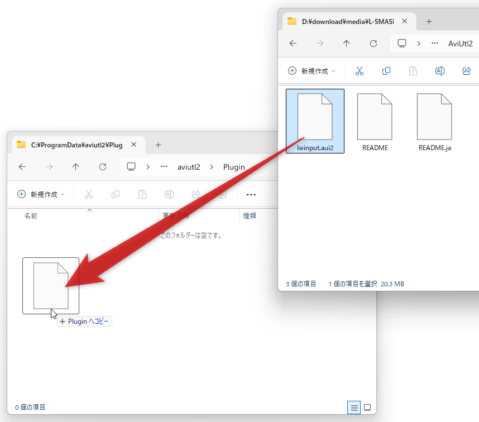Switch to large icons view layout
The width and height of the screenshot is (479, 422).
(367, 407)
